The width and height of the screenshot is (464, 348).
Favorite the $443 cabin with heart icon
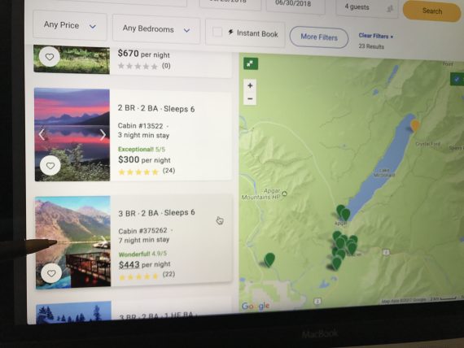51,273
